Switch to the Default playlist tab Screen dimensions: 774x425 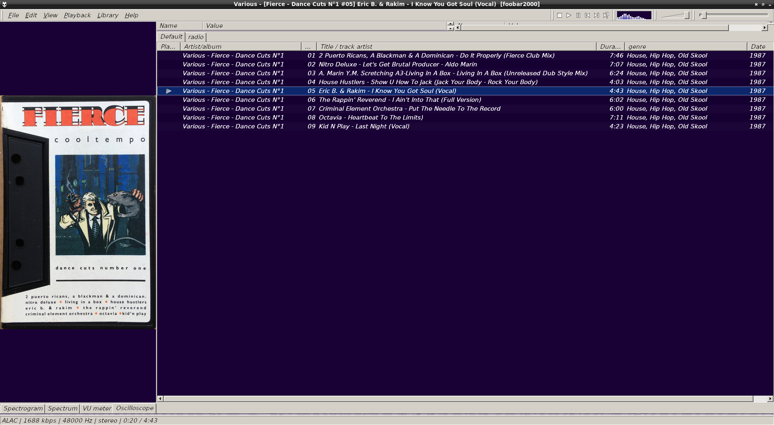click(171, 37)
